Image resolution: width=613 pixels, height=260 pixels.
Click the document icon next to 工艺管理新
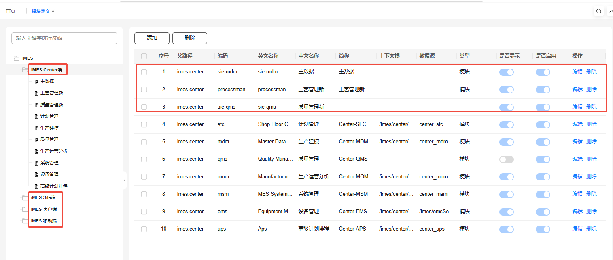click(x=37, y=93)
